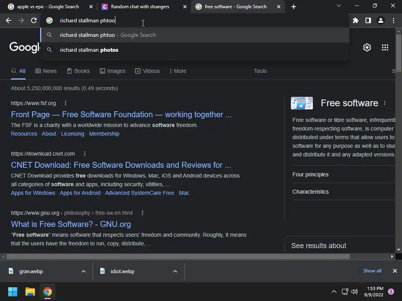
Task: Select the free software Google Search tab
Action: pos(236,7)
